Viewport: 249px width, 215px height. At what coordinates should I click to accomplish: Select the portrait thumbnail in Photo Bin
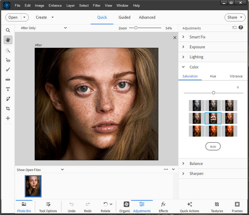[33, 186]
